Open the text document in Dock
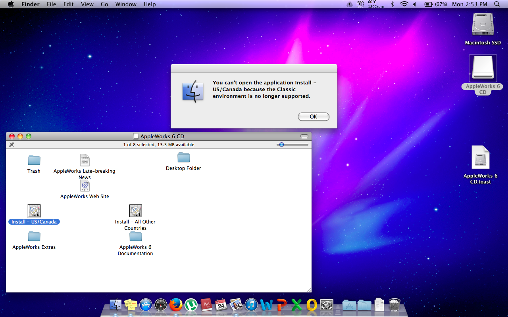The height and width of the screenshot is (317, 508). [x=379, y=305]
